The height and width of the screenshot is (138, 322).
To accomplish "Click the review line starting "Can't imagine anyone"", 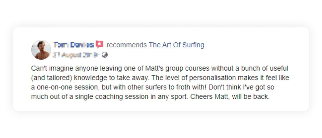I will tap(160, 68).
